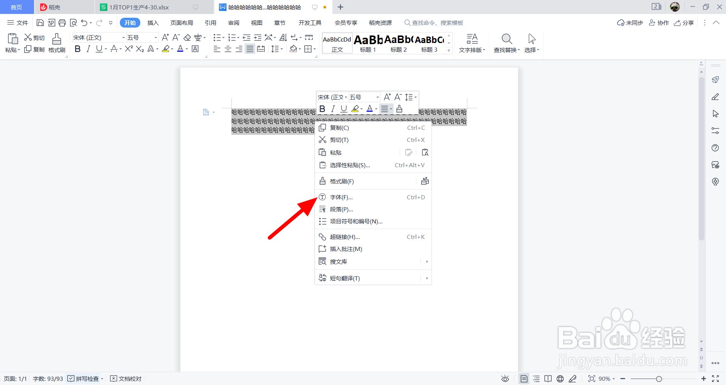
Task: Open the help icon in the right sidebar
Action: (715, 148)
